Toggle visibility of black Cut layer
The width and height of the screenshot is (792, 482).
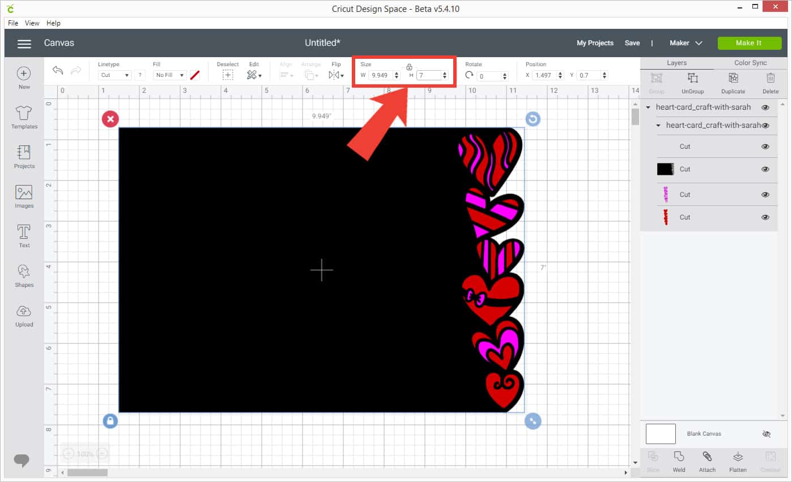click(x=765, y=169)
